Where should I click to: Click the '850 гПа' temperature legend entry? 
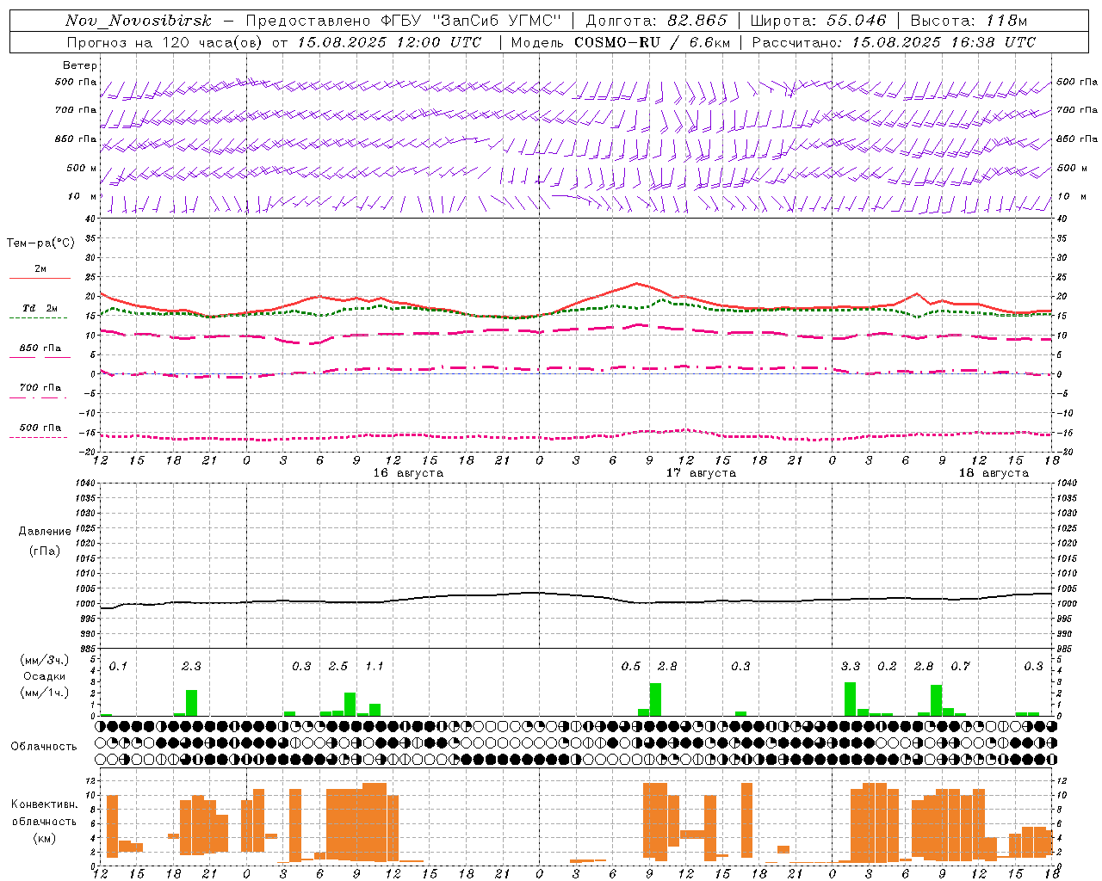pos(40,348)
